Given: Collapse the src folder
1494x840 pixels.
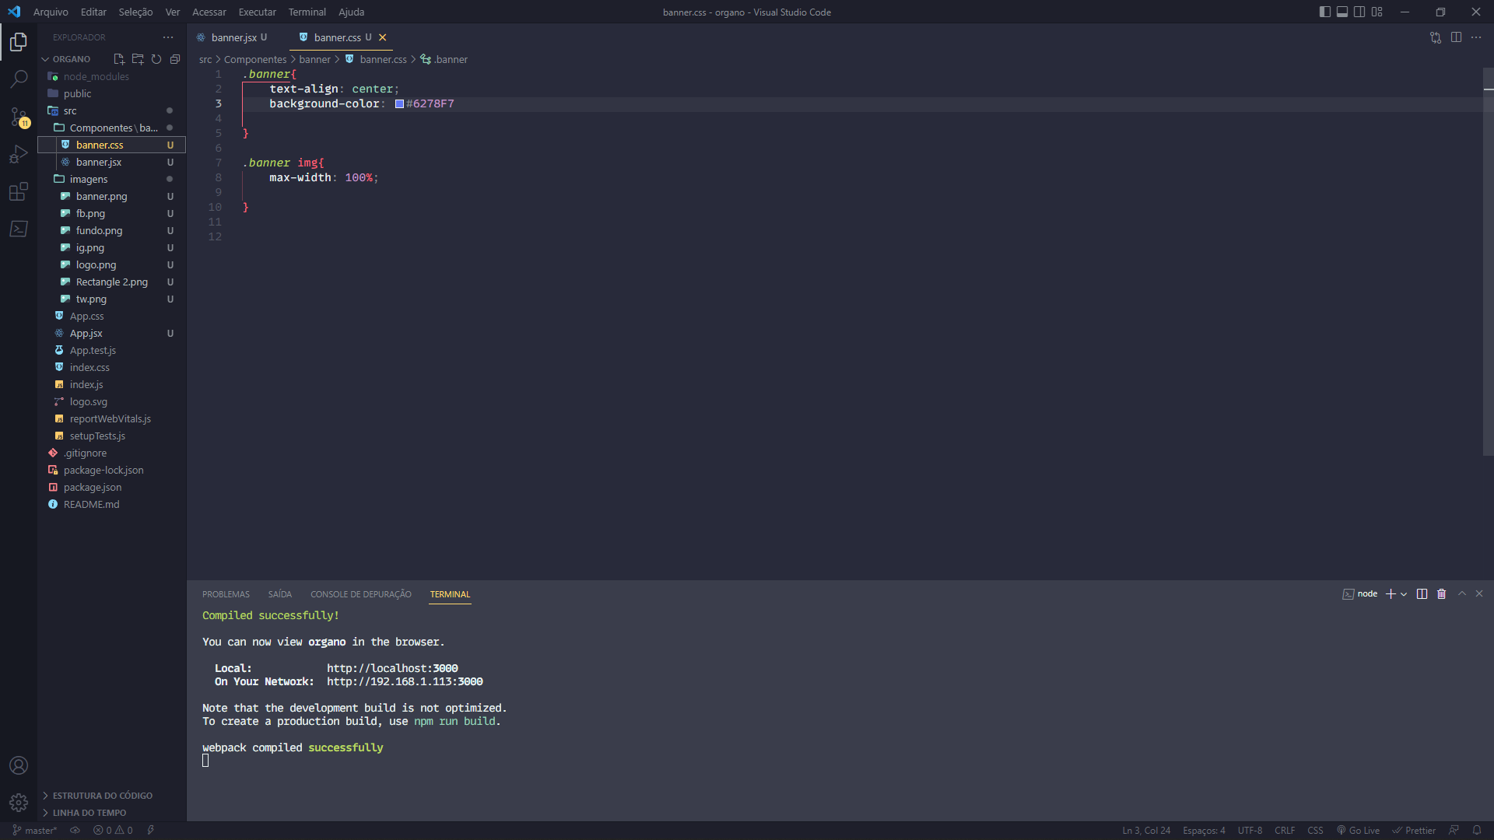Looking at the screenshot, I should [x=111, y=110].
